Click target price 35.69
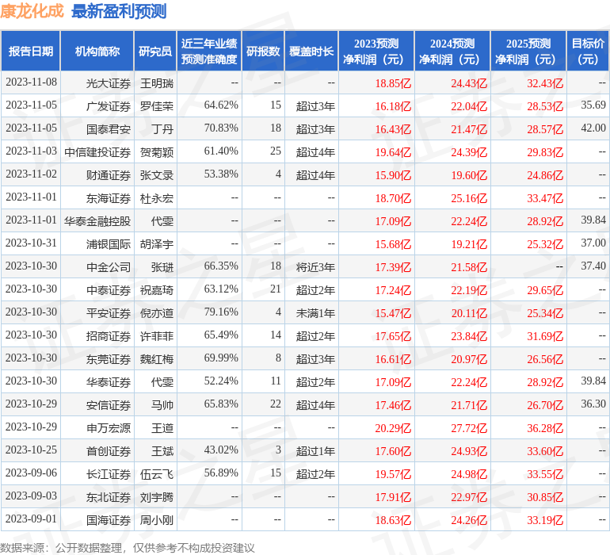The height and width of the screenshot is (555, 610). tap(593, 105)
